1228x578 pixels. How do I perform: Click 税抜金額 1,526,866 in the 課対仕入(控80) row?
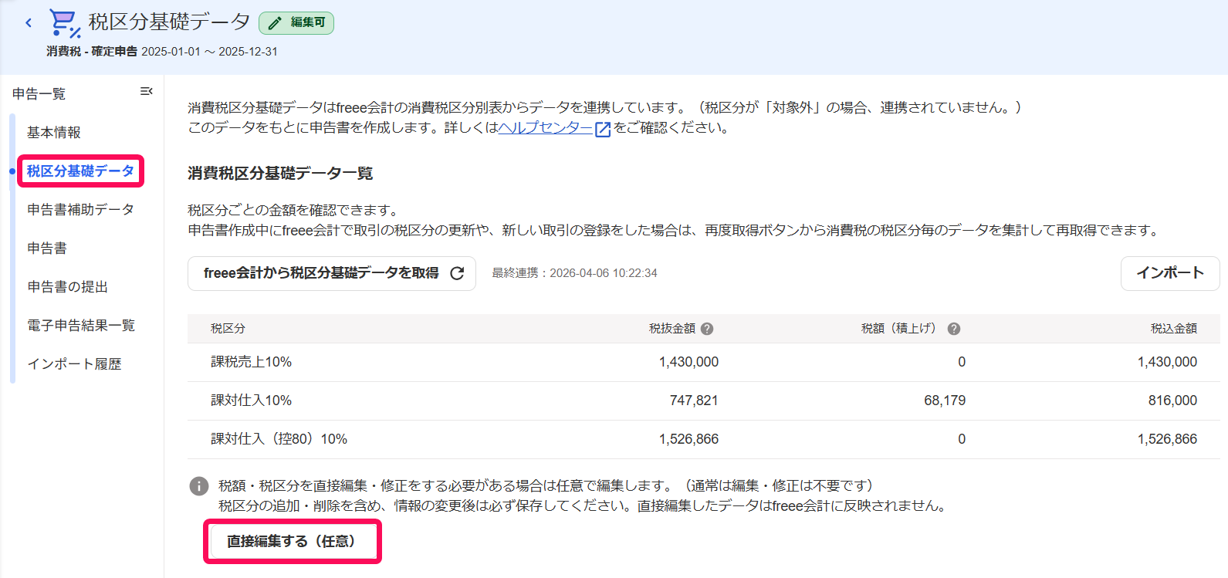pos(688,439)
